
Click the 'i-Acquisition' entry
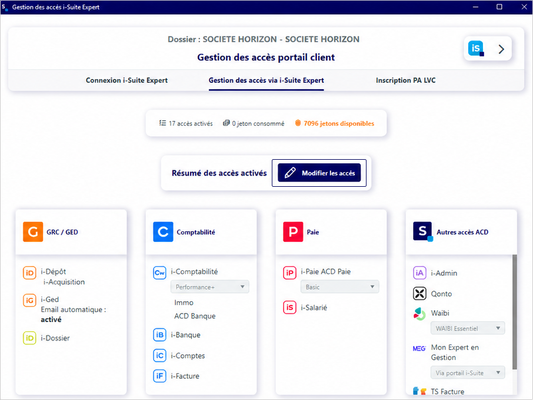[64, 282]
